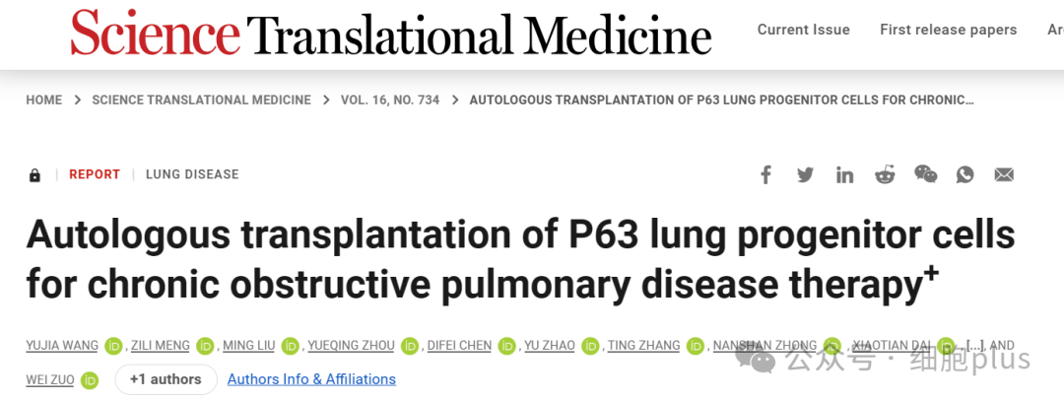Screen dimensions: 1064x401
Task: Email article using envelope icon
Action: [1004, 175]
